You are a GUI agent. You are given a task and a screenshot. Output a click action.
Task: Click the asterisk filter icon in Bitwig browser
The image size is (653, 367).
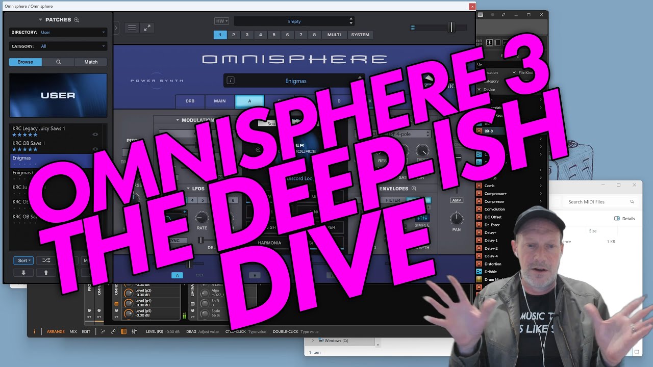pyautogui.click(x=489, y=43)
